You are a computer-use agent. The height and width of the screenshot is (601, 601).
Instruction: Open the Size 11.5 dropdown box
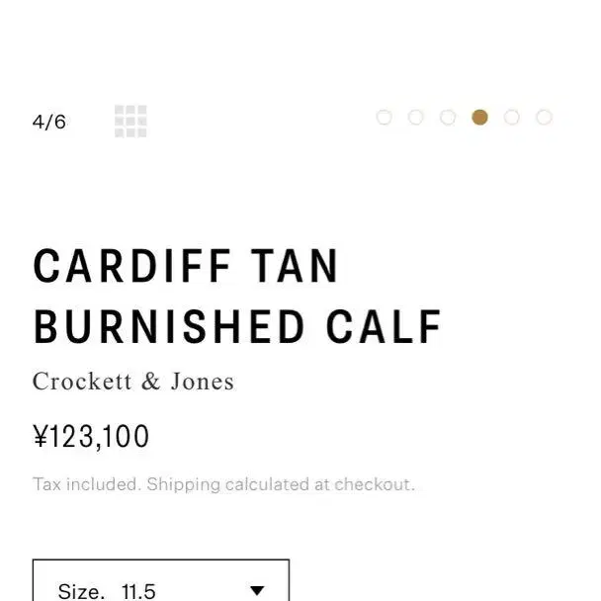(161, 580)
